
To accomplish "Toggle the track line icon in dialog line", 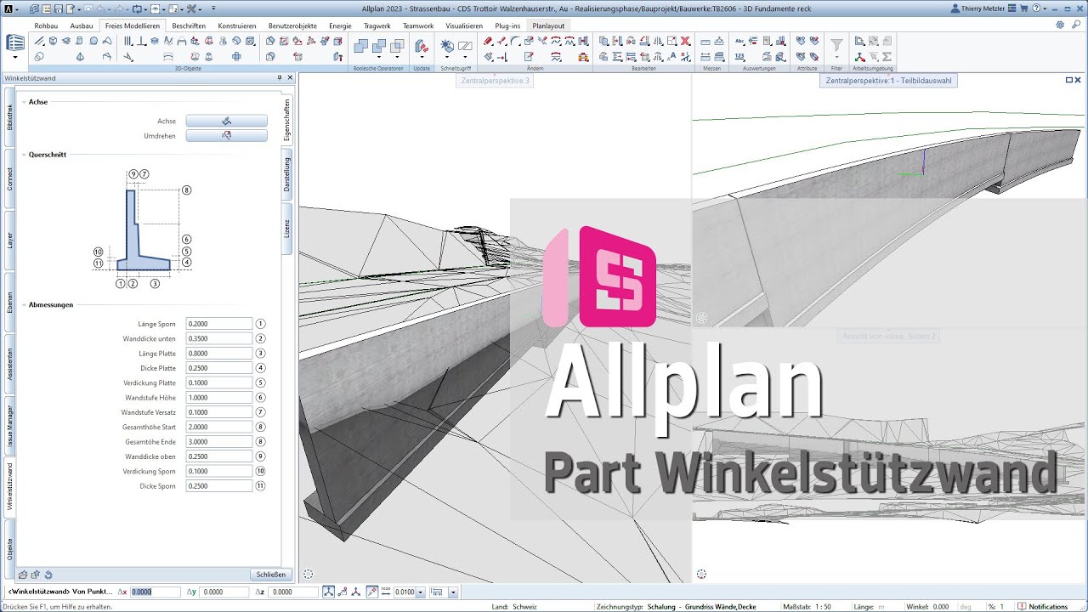I will (x=371, y=592).
